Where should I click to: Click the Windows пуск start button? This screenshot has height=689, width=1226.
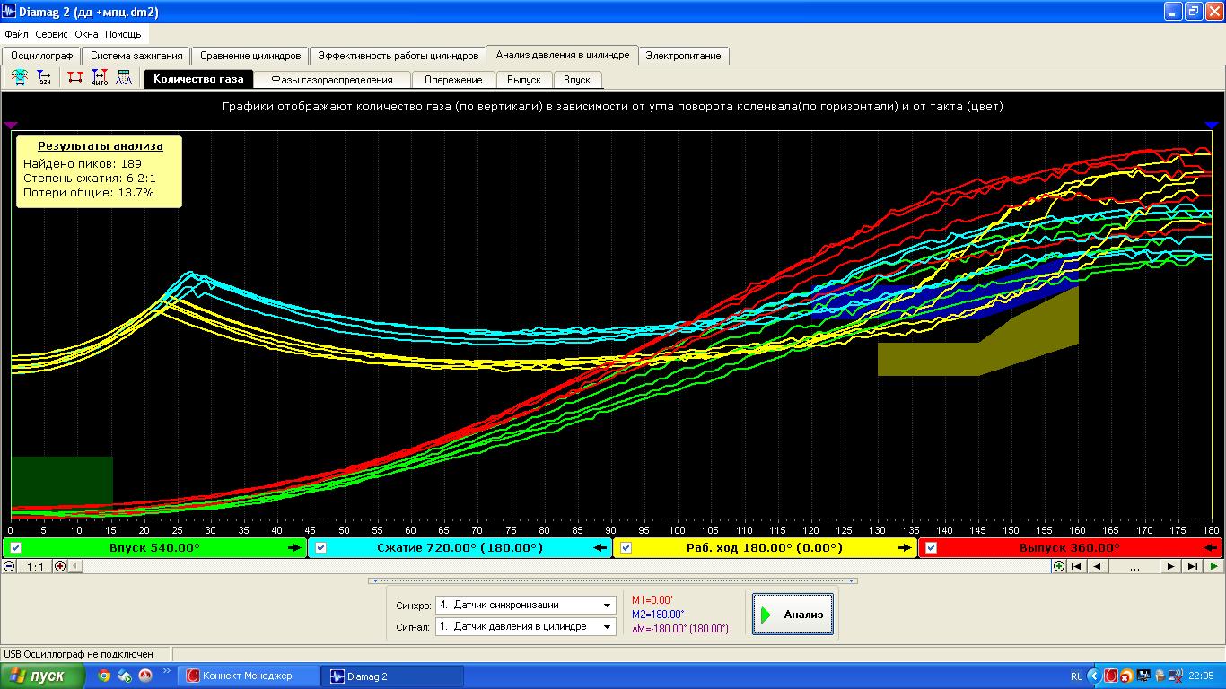(x=42, y=676)
